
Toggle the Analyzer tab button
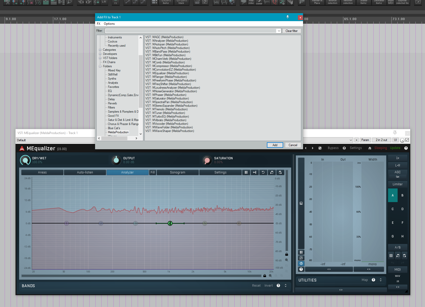[x=127, y=172]
